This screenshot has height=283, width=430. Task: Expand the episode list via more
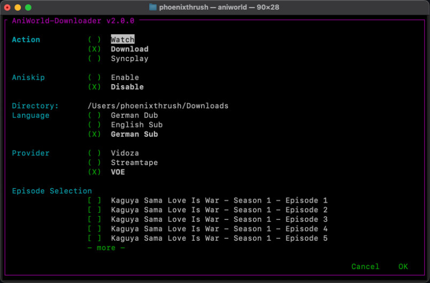coord(106,248)
